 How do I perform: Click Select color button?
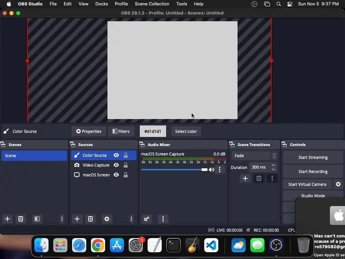point(186,131)
